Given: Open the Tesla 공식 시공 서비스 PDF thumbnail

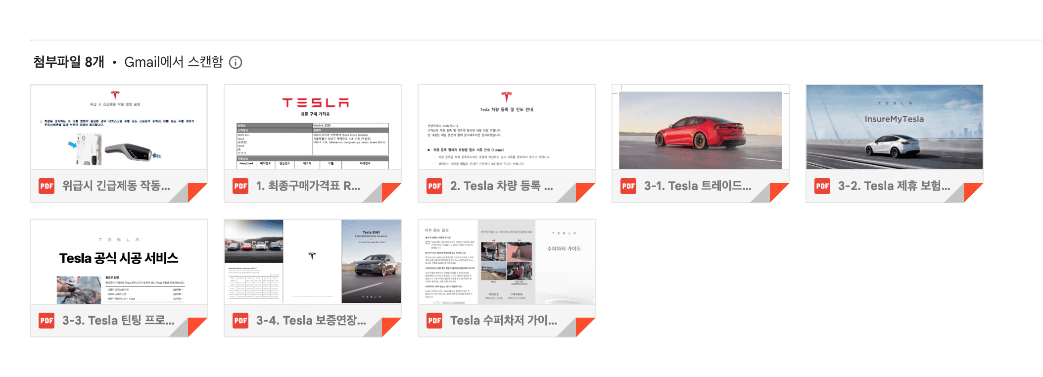Looking at the screenshot, I should point(119,262).
